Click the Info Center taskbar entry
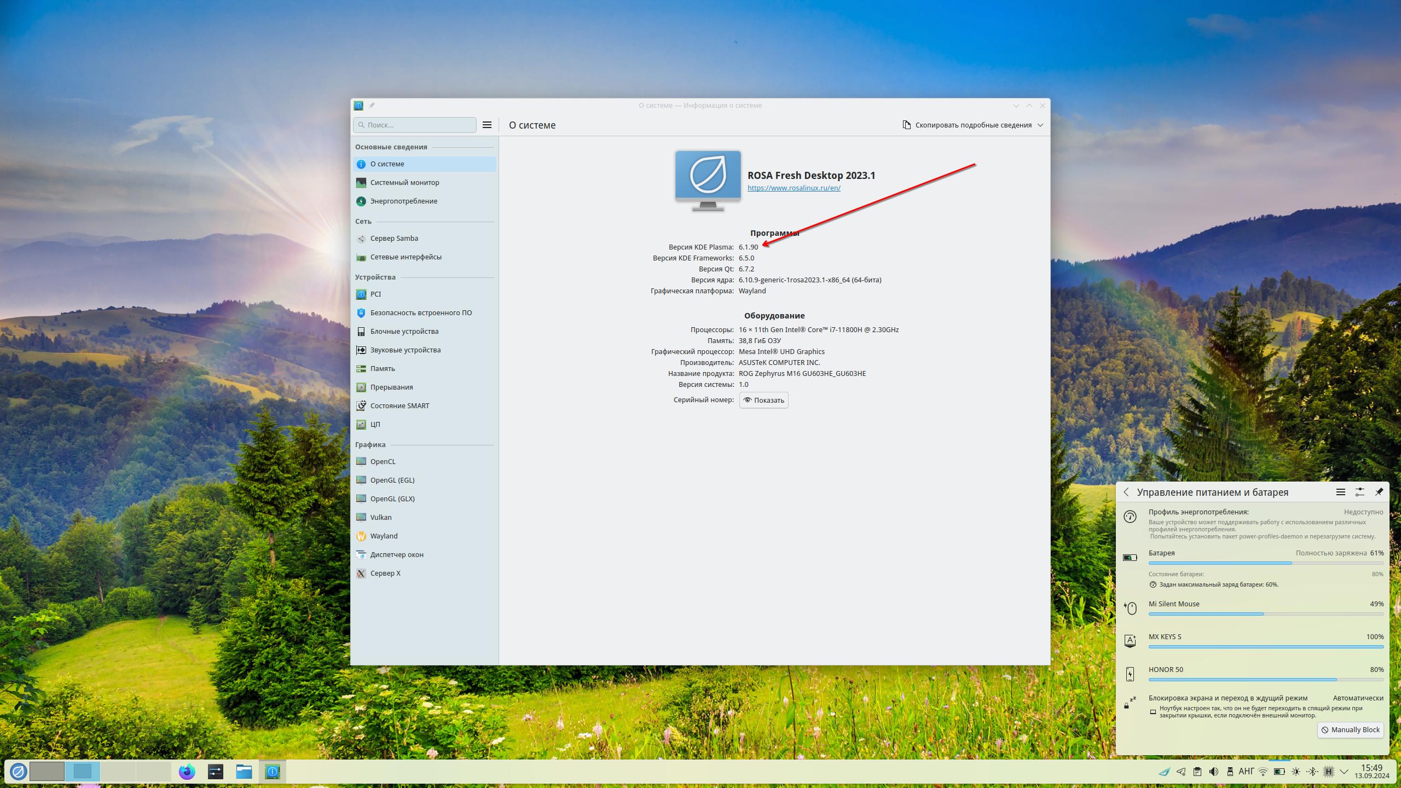This screenshot has width=1401, height=788. pyautogui.click(x=273, y=772)
